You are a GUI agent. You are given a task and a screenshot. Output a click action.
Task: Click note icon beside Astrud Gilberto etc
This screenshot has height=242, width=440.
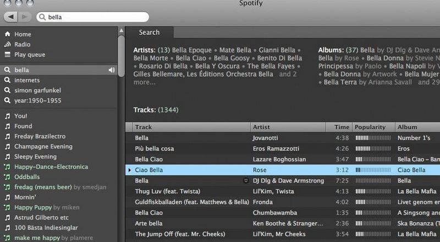coord(8,218)
